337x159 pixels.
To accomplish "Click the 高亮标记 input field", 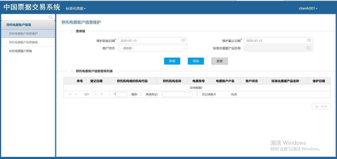I will [x=177, y=94].
